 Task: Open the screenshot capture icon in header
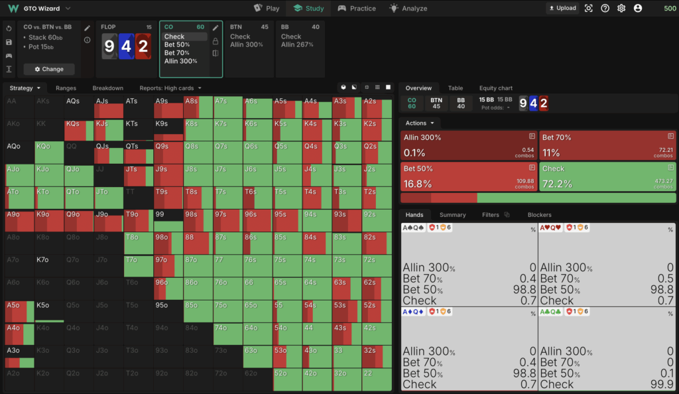(x=589, y=9)
